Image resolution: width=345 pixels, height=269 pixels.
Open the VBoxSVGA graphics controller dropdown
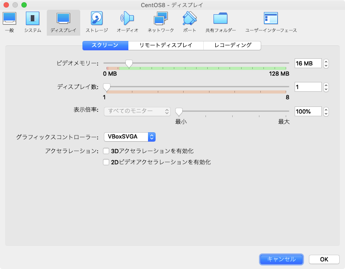(x=130, y=137)
